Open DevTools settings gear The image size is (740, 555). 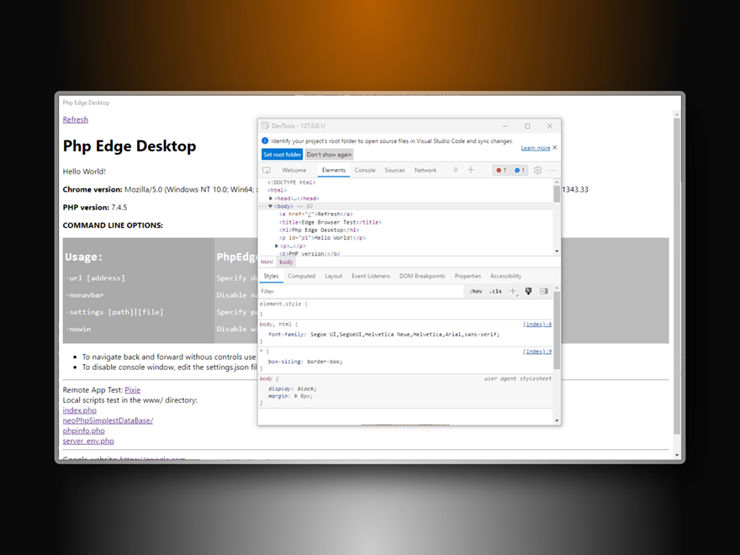[x=538, y=171]
